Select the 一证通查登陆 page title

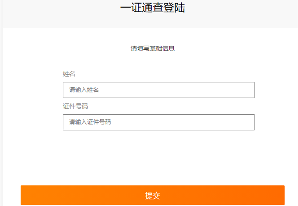point(152,8)
